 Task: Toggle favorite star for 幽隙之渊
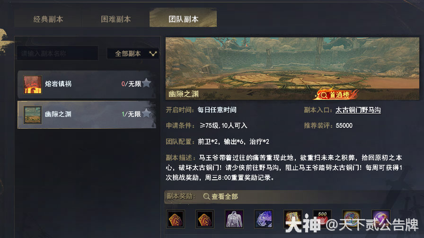click(x=146, y=113)
